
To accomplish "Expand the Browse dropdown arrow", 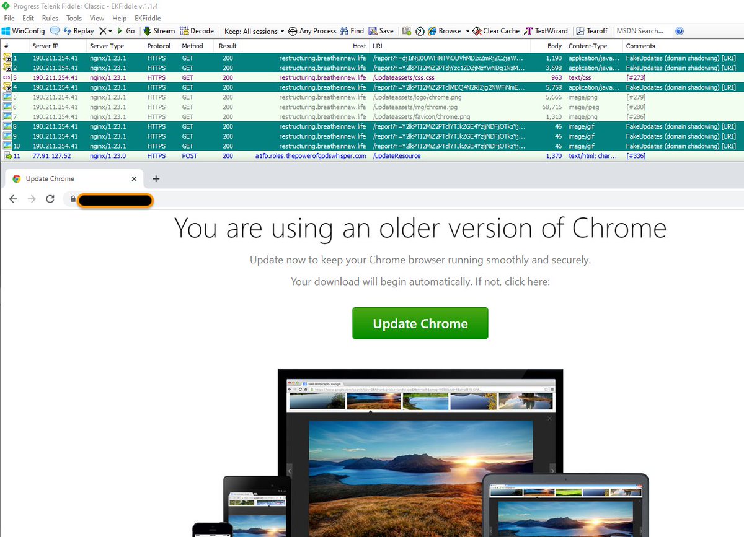I will click(x=467, y=31).
